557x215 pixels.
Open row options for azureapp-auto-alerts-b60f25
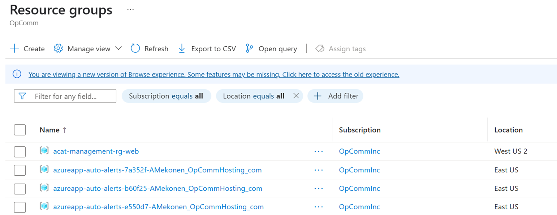318,189
